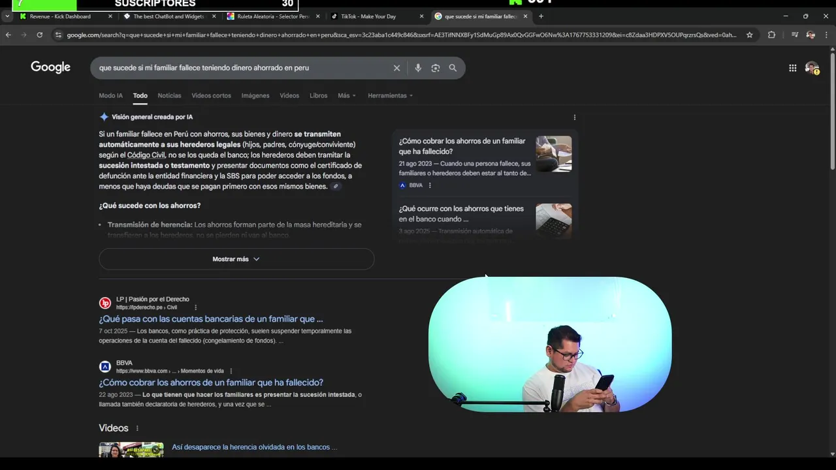This screenshot has height=470, width=836.
Task: Select the Noticias results tab
Action: 169,95
